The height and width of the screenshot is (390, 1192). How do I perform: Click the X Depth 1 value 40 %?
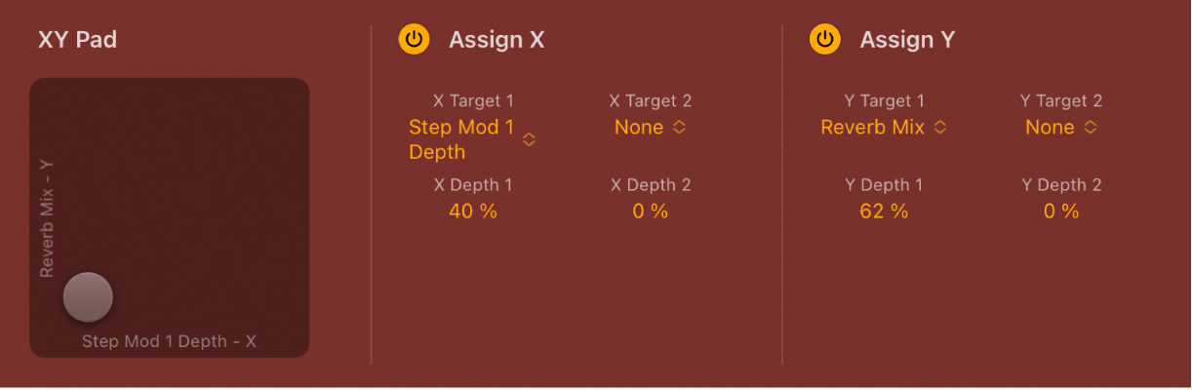point(473,211)
